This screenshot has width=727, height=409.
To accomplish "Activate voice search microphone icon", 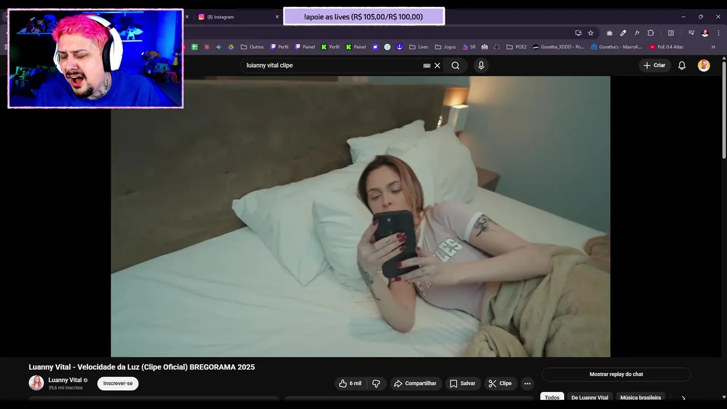I will tap(481, 65).
